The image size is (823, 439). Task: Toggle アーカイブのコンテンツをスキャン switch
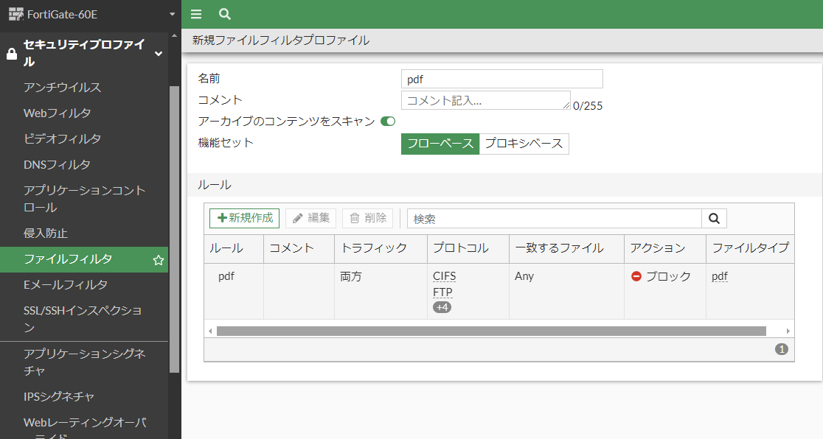[388, 121]
